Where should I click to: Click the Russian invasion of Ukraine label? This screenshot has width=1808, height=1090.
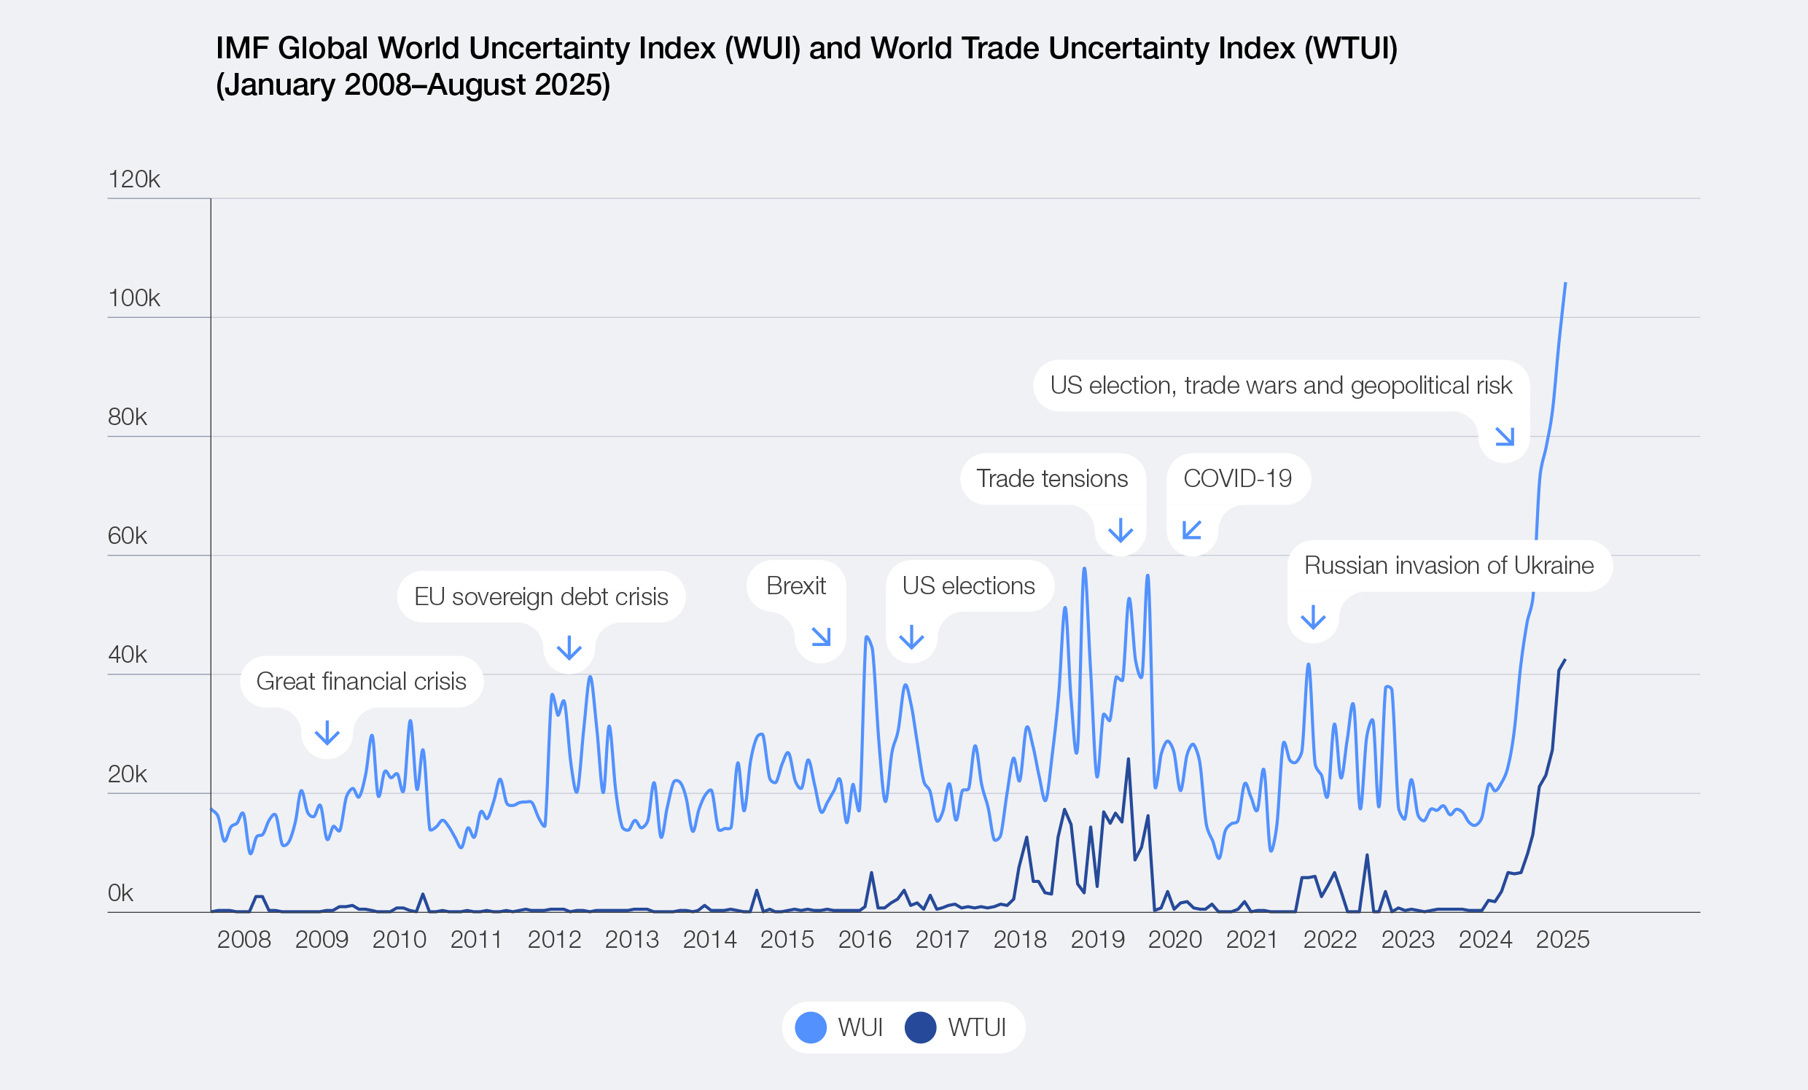click(x=1455, y=565)
